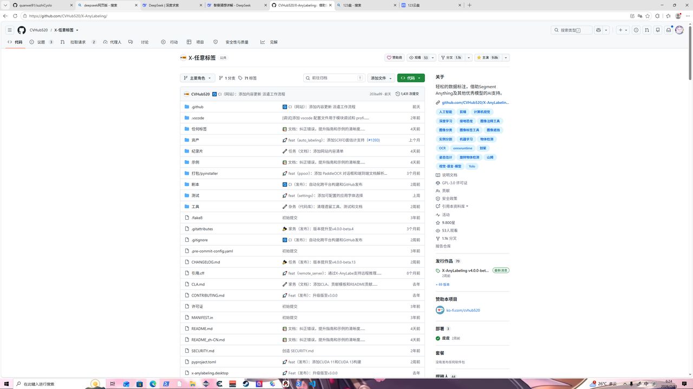Open the notifications inbox icon
The height and width of the screenshot is (389, 693).
click(669, 30)
